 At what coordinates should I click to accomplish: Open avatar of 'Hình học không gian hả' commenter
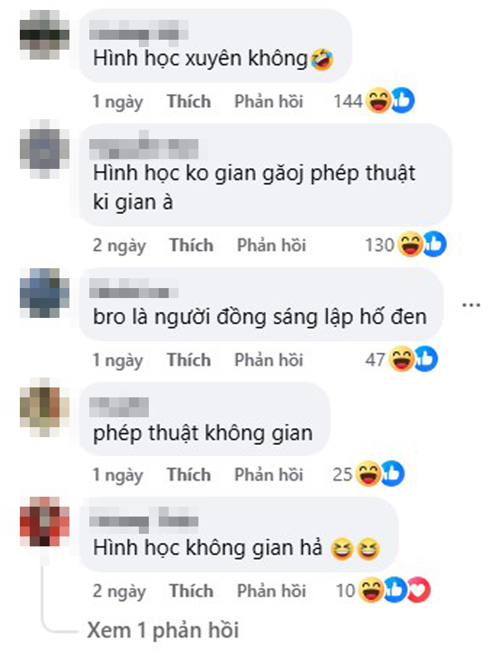[x=44, y=522]
